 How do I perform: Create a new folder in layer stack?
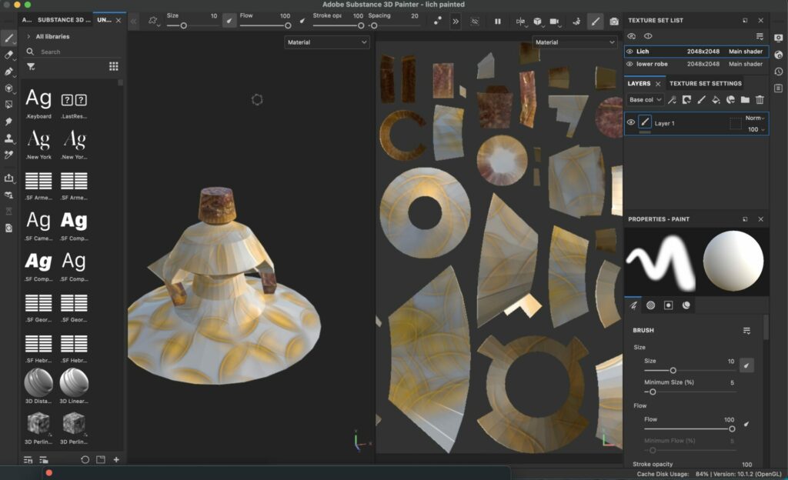[x=745, y=100]
